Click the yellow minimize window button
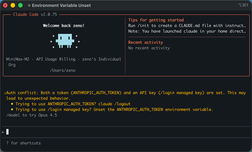This screenshot has width=252, height=152. click(x=13, y=5)
